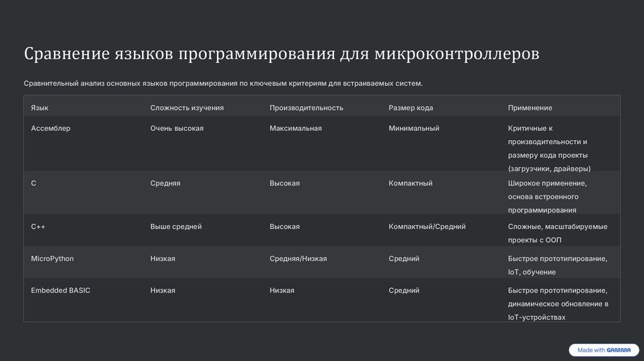The height and width of the screenshot is (361, 644).
Task: Click the 'IoT, обучение' application cell
Action: coord(557,265)
